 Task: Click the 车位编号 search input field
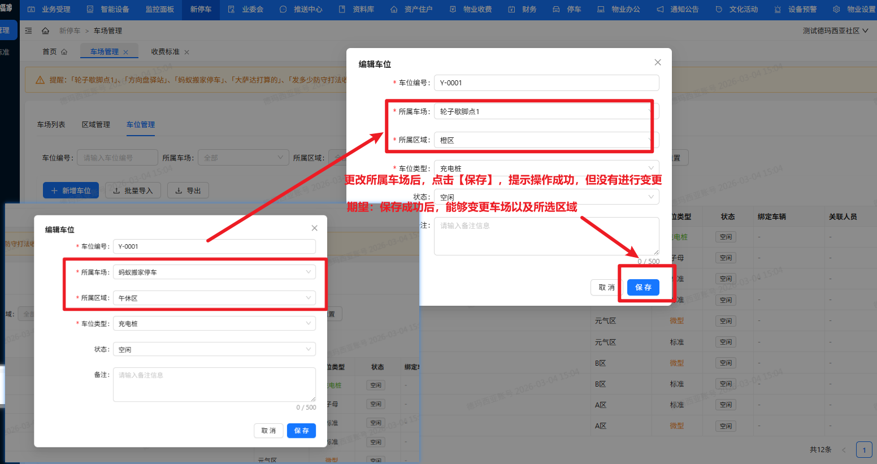117,157
